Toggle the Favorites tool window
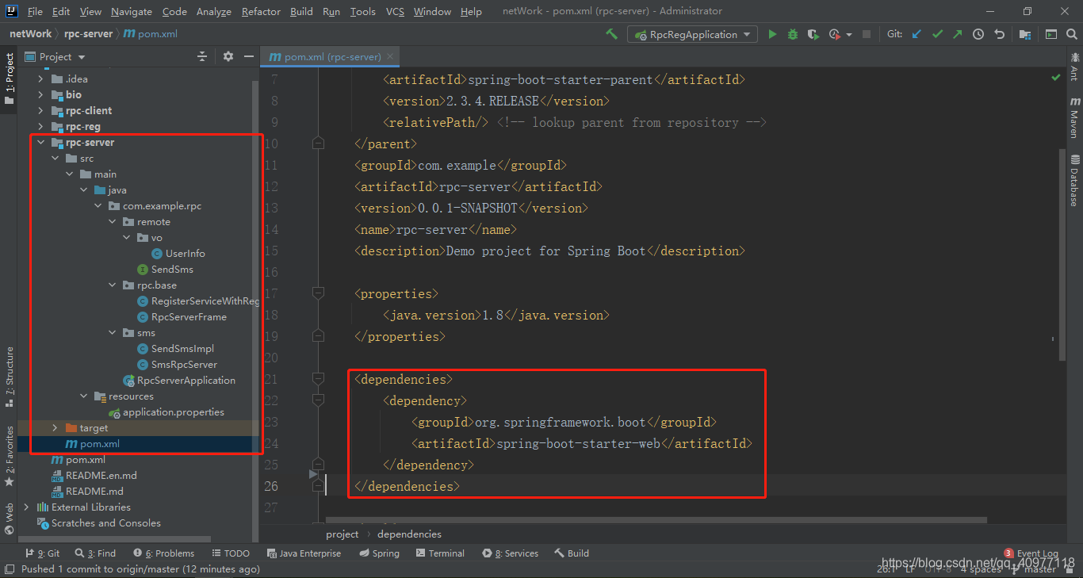Viewport: 1083px width, 578px height. (x=9, y=457)
